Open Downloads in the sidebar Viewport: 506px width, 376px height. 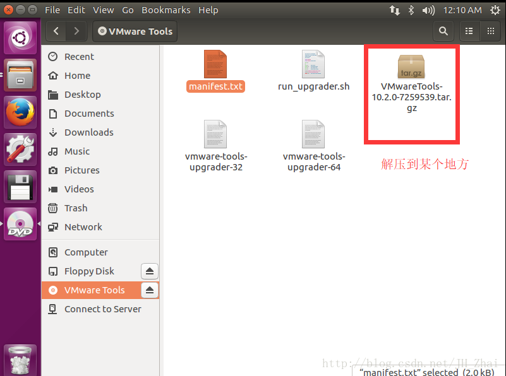tap(100, 132)
